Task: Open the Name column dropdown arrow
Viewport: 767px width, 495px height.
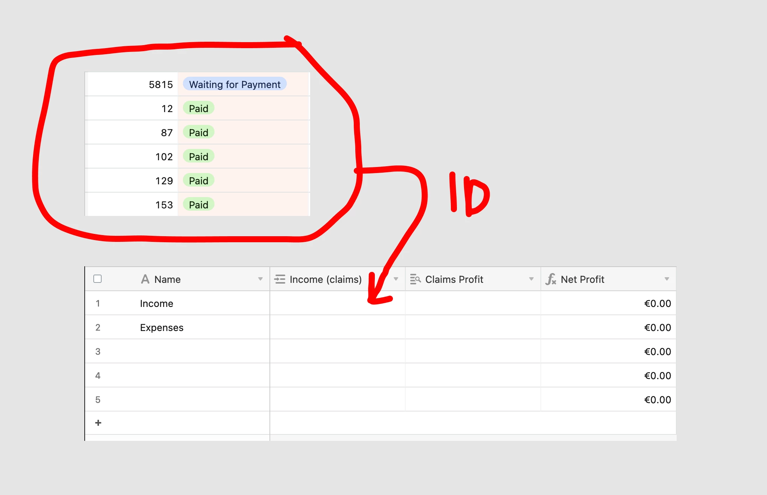Action: point(260,279)
